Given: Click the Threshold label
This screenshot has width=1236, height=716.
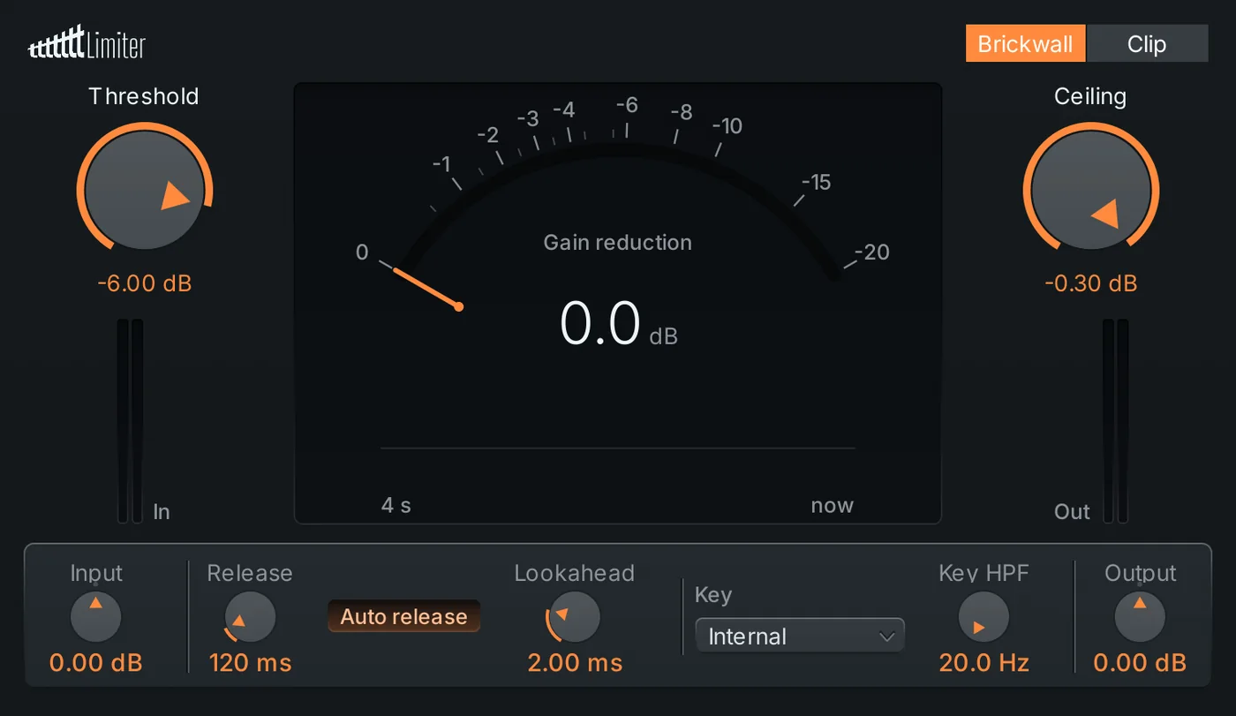Looking at the screenshot, I should point(144,96).
